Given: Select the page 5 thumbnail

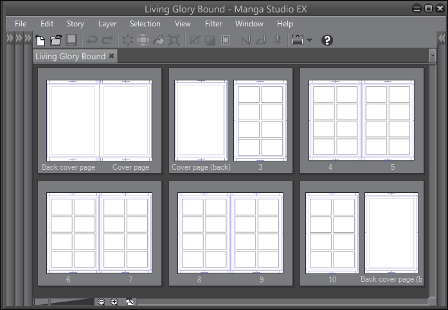Looking at the screenshot, I should click(388, 120).
